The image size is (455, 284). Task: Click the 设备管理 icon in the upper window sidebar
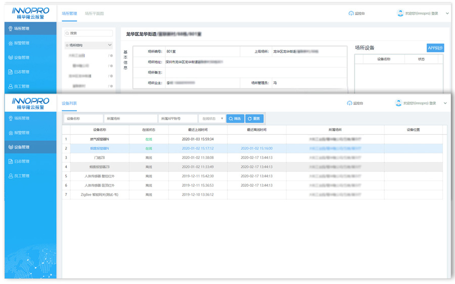[x=11, y=58]
